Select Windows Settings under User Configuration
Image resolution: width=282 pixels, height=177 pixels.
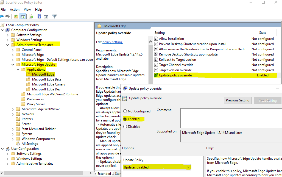point(29,159)
